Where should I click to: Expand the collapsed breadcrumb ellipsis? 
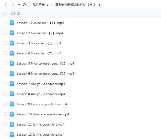52,5
